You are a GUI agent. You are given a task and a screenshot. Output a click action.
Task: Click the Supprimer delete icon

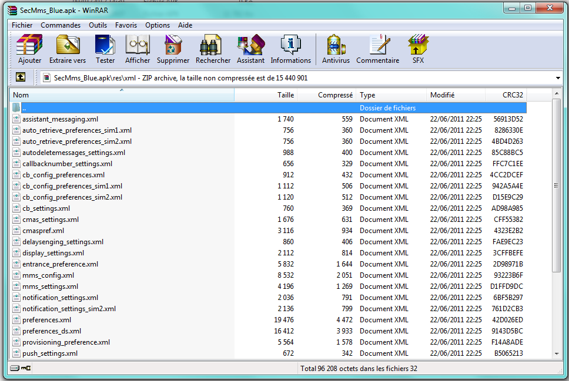(173, 49)
